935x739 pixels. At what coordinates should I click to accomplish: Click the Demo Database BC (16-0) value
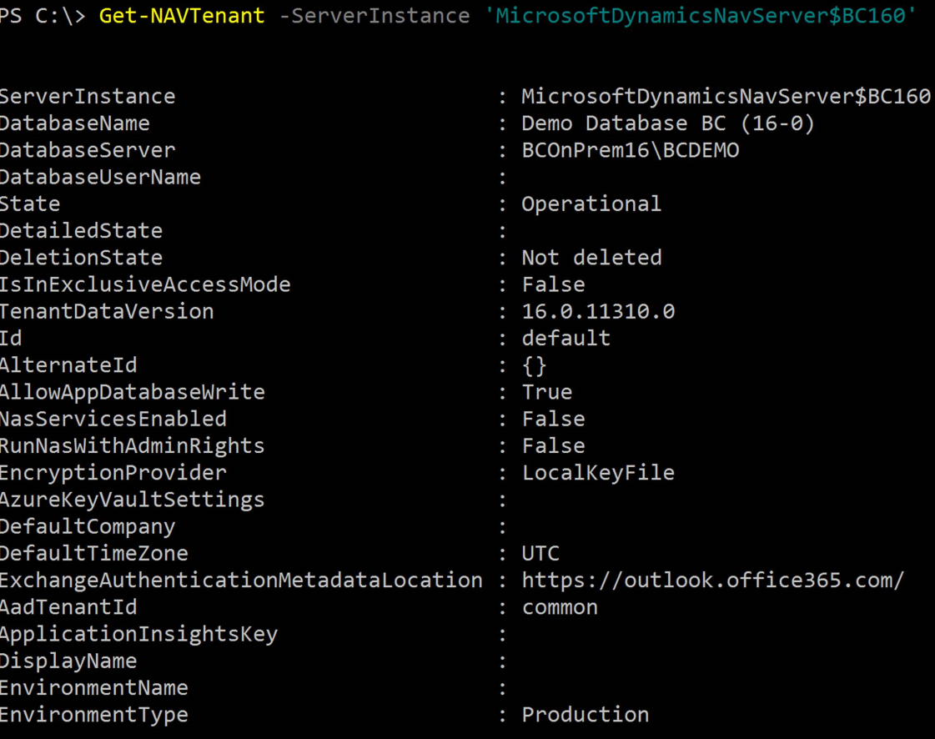click(x=668, y=123)
